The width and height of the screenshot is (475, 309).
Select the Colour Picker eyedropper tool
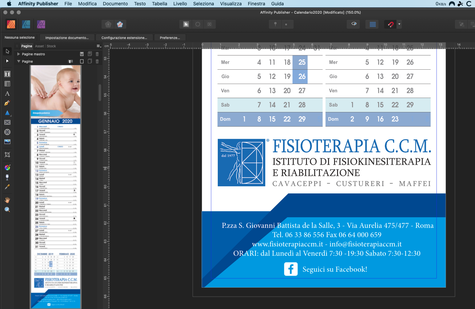[x=7, y=187]
